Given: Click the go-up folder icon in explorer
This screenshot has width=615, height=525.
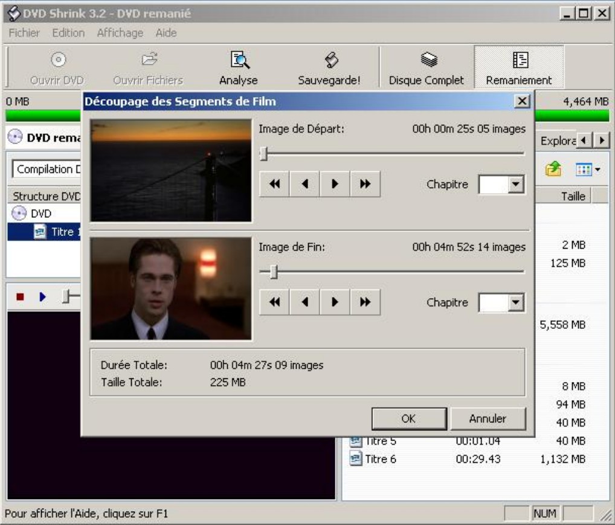Looking at the screenshot, I should [x=553, y=169].
